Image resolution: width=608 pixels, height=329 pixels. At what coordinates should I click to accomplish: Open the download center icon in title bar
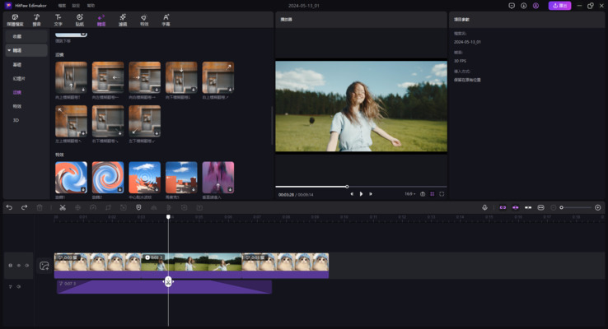coord(523,6)
